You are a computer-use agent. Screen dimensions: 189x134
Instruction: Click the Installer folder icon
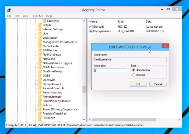tap(40, 25)
